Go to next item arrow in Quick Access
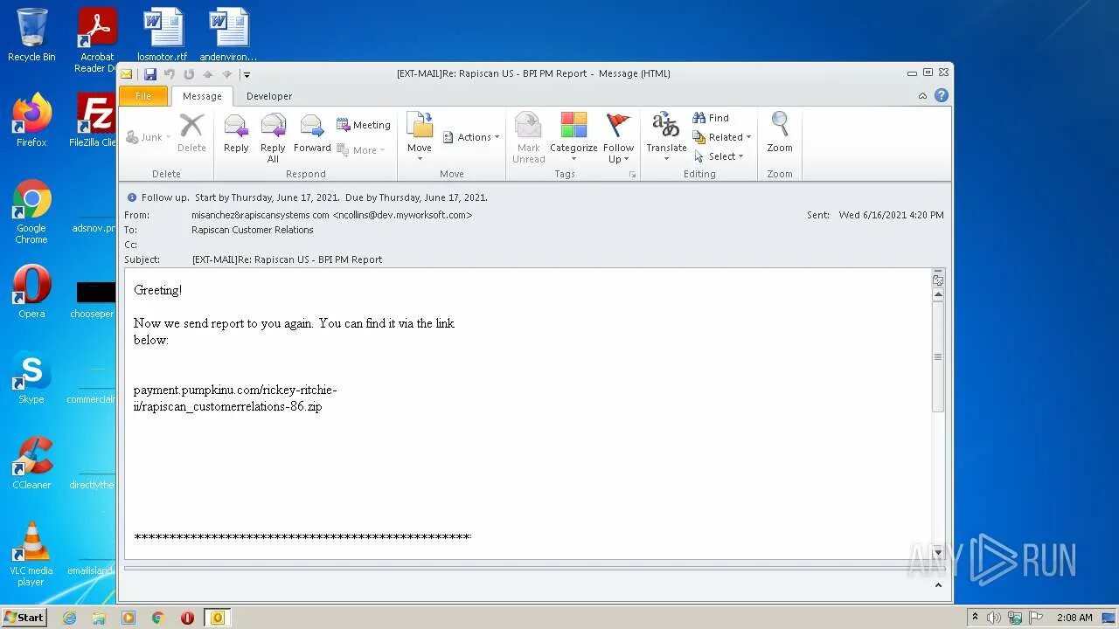 click(x=226, y=74)
